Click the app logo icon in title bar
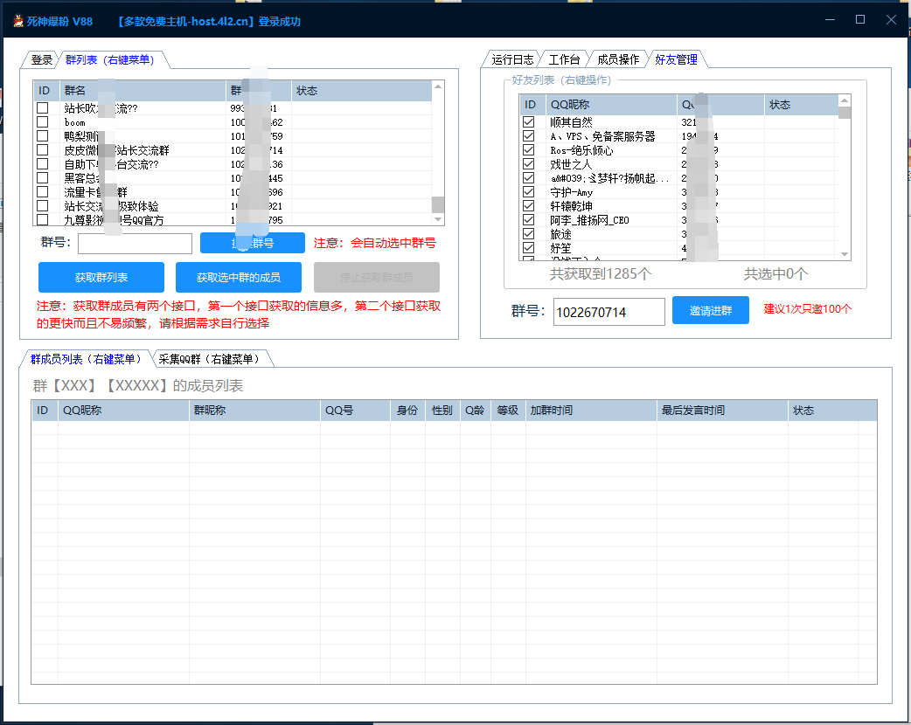The image size is (911, 725). pyautogui.click(x=15, y=21)
